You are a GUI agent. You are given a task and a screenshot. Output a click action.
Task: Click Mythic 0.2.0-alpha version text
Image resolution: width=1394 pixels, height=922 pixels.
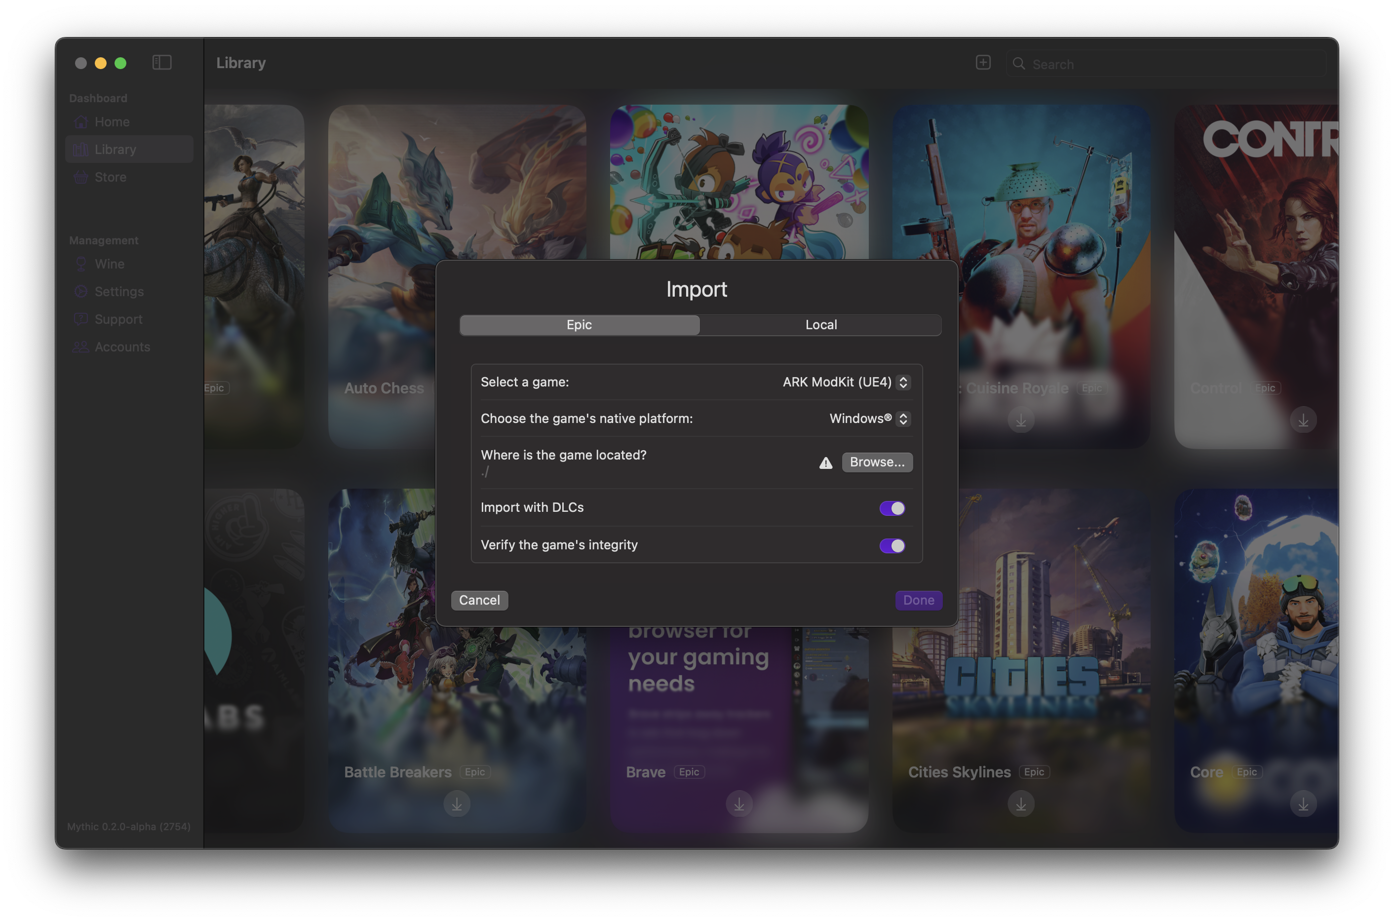coord(128,827)
